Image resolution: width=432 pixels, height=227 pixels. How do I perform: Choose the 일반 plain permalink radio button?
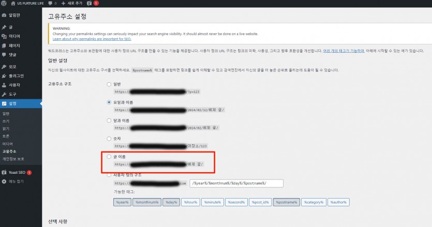tap(109, 83)
